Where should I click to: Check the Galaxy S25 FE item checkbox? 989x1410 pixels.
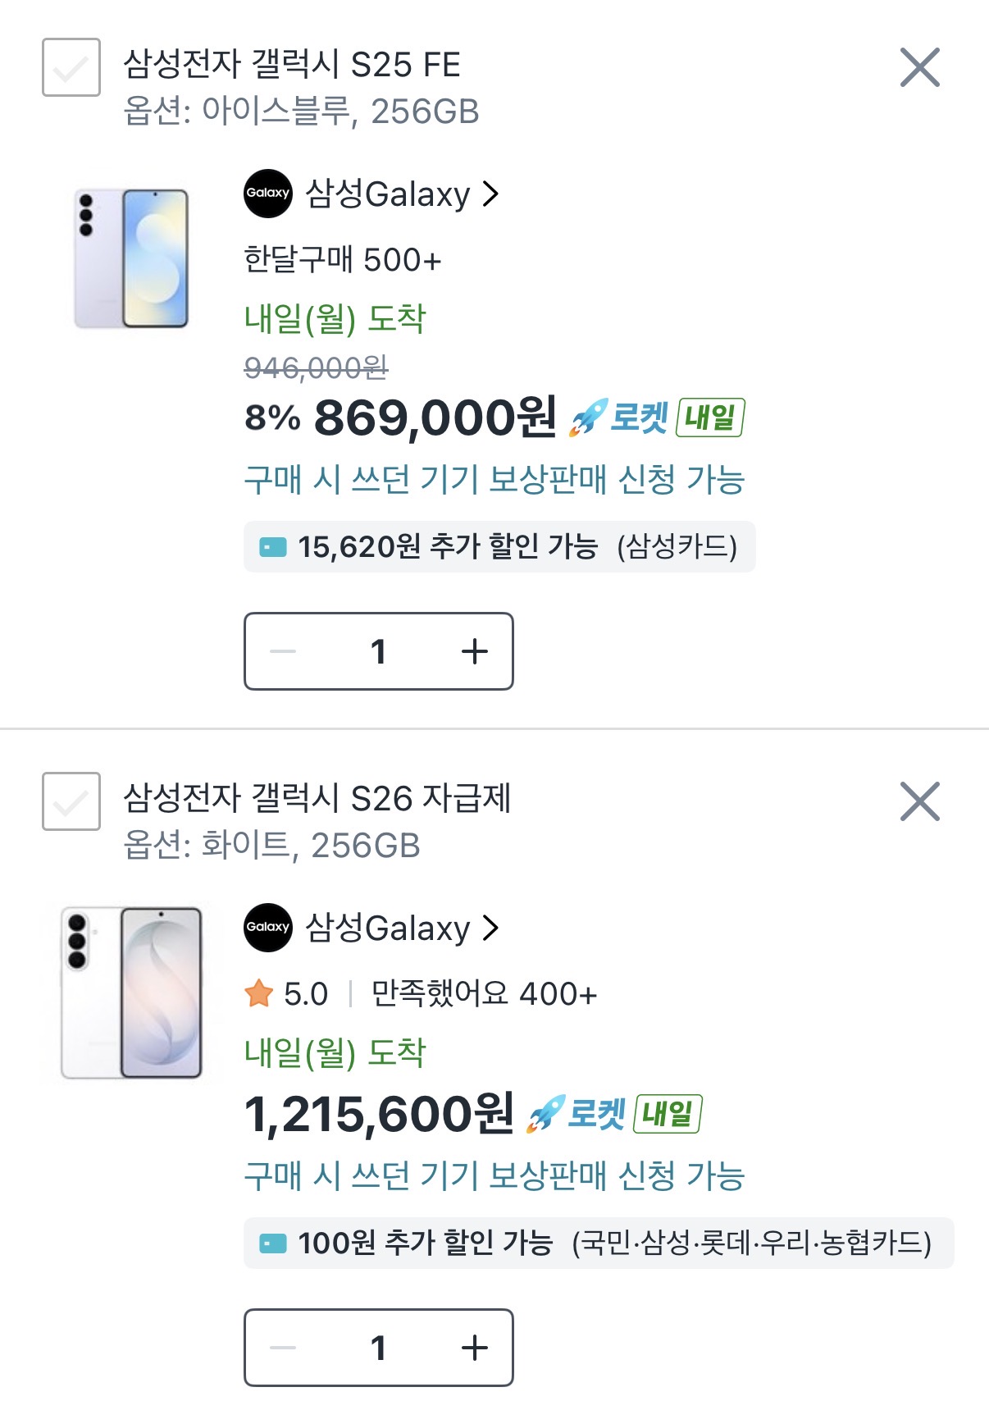point(71,67)
